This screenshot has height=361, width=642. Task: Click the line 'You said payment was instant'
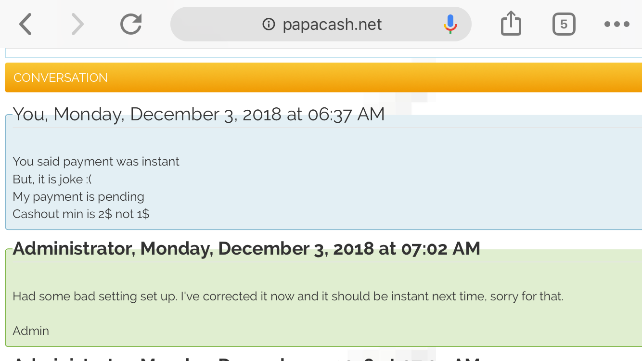(96, 162)
